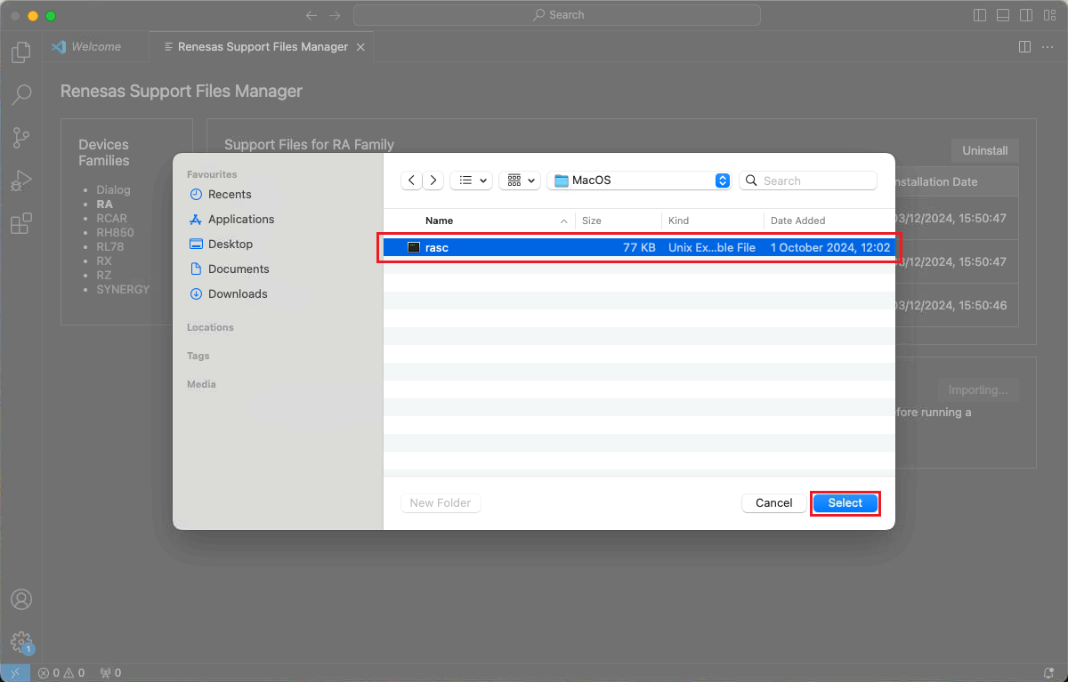Open editor more actions ellipsis
This screenshot has height=682, width=1068.
coord(1048,46)
